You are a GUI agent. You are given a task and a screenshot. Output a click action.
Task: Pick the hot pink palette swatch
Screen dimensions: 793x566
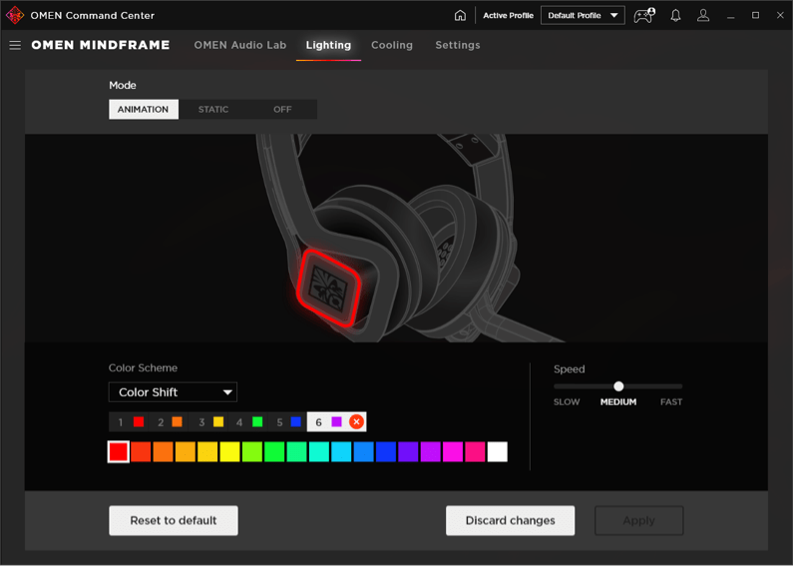coord(475,451)
